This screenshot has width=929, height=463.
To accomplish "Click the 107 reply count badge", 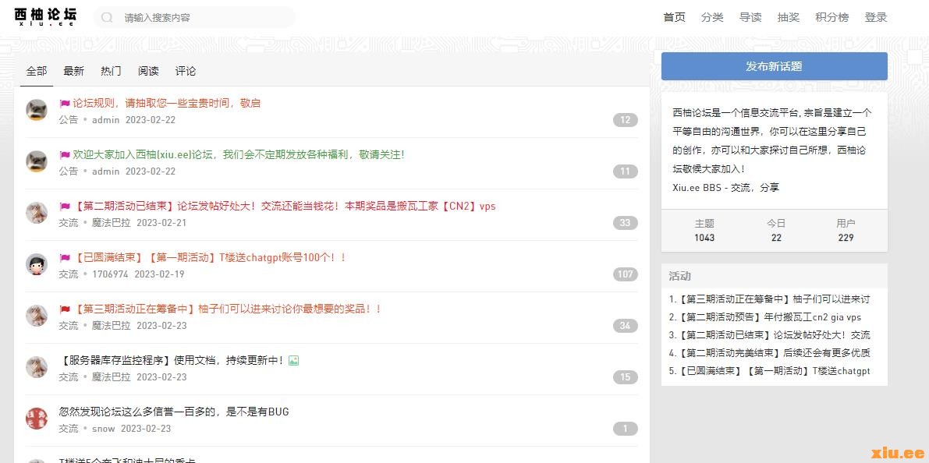I will [x=625, y=274].
